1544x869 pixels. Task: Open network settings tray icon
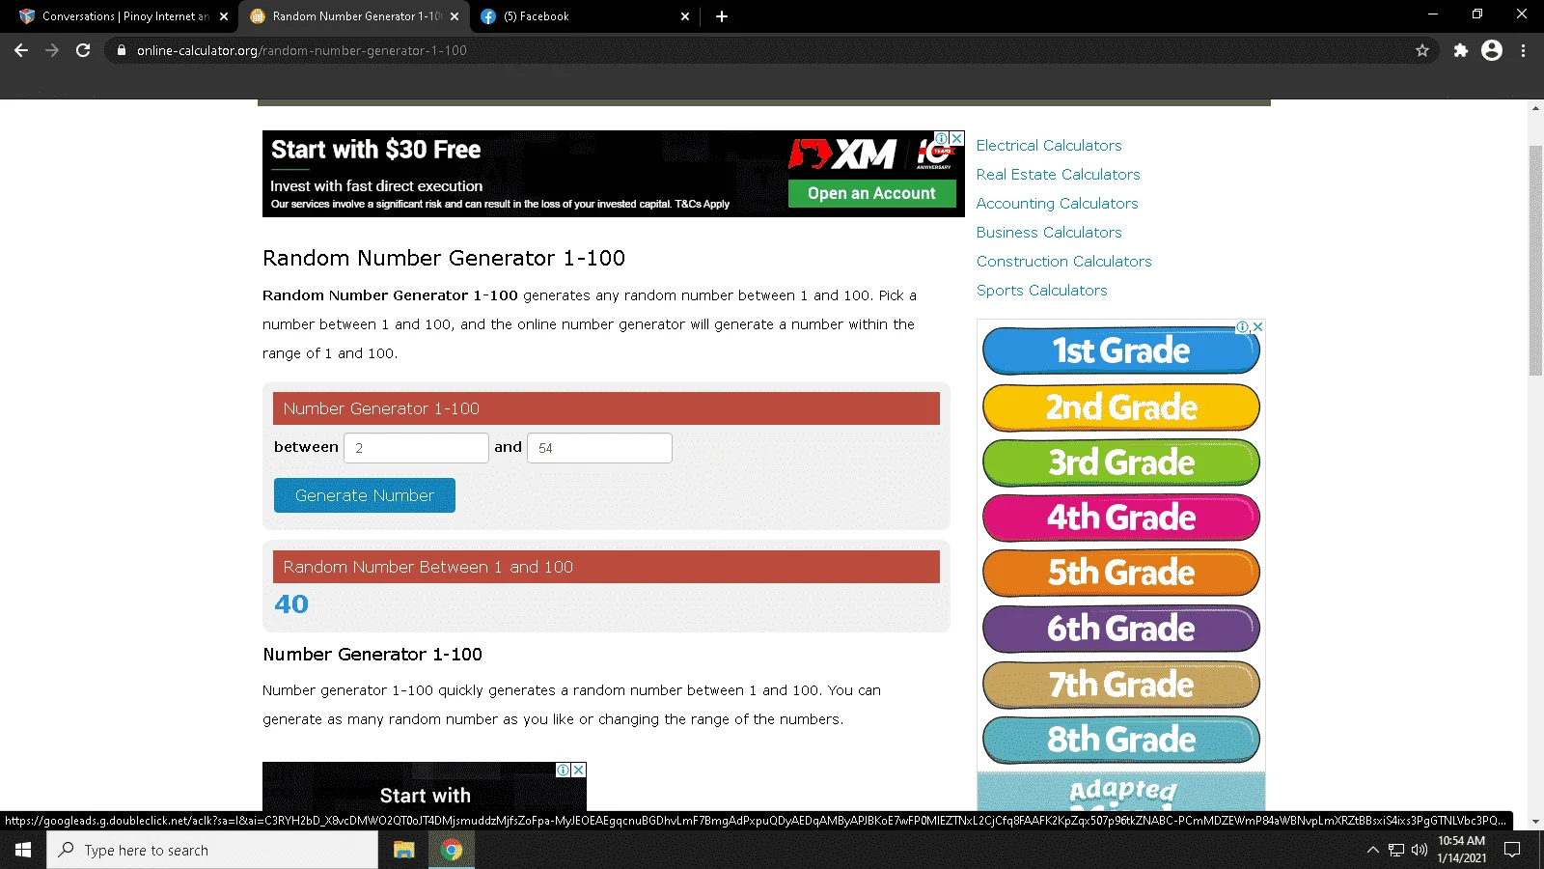(x=1396, y=850)
